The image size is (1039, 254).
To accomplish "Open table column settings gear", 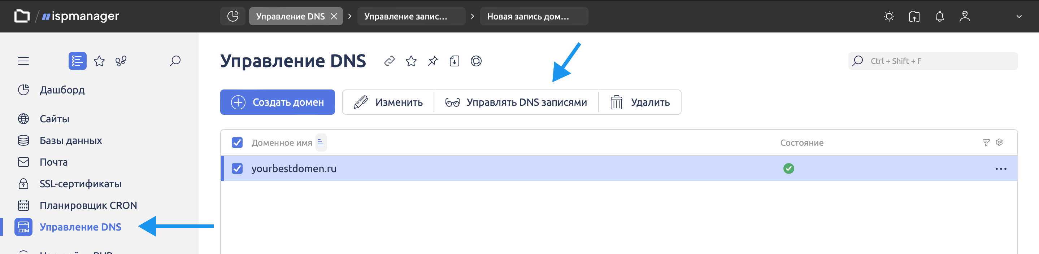I will (x=999, y=142).
